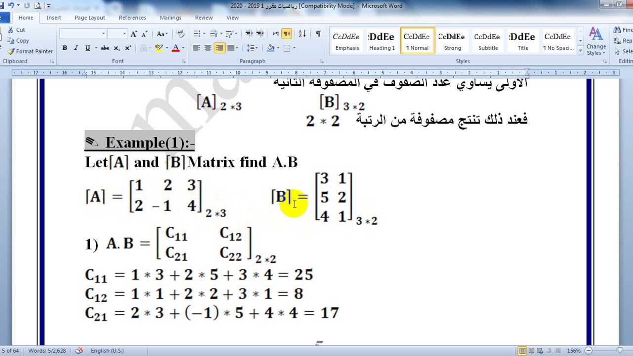Clear formatting with the eraser icon
The image size is (633, 356).
181,34
